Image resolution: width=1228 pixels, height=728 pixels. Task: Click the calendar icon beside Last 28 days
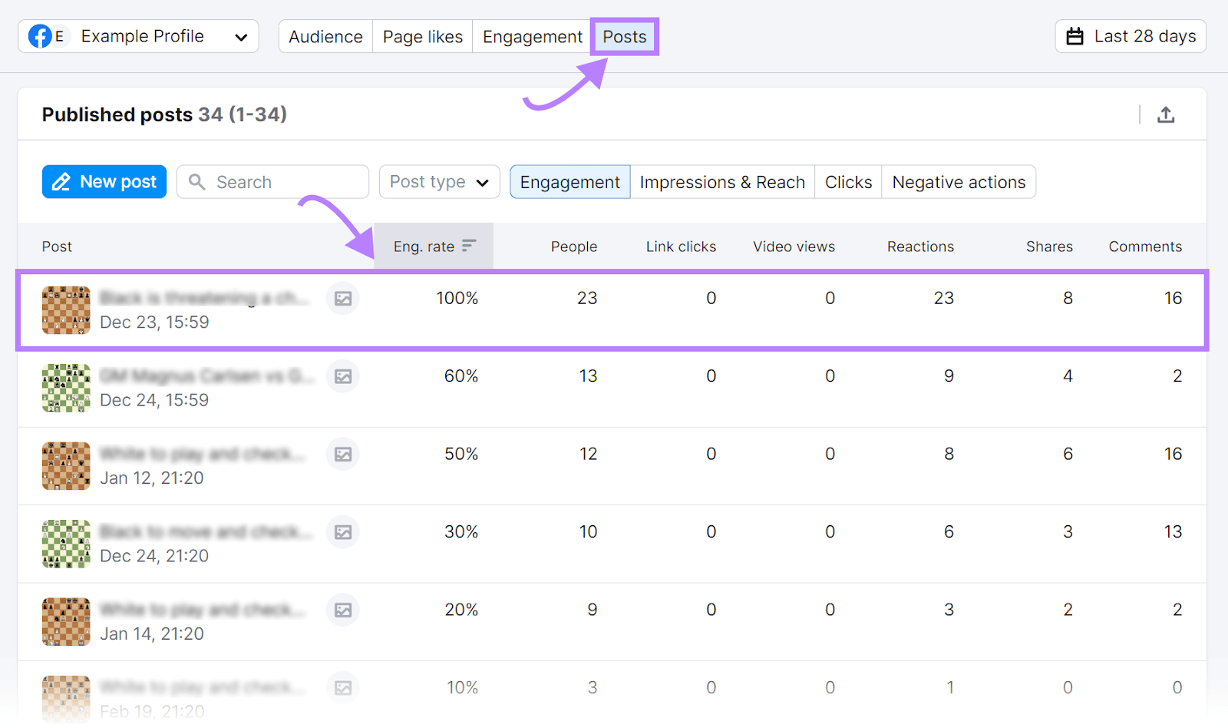click(1076, 35)
